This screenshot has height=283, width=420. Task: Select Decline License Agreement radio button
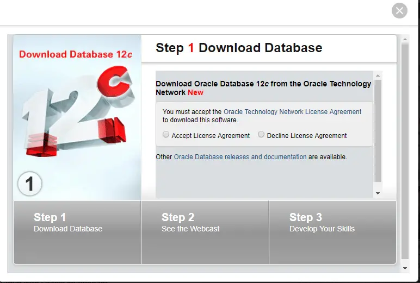[261, 134]
